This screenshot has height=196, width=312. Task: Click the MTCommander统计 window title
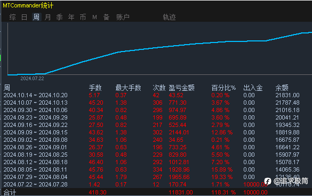(28, 5)
